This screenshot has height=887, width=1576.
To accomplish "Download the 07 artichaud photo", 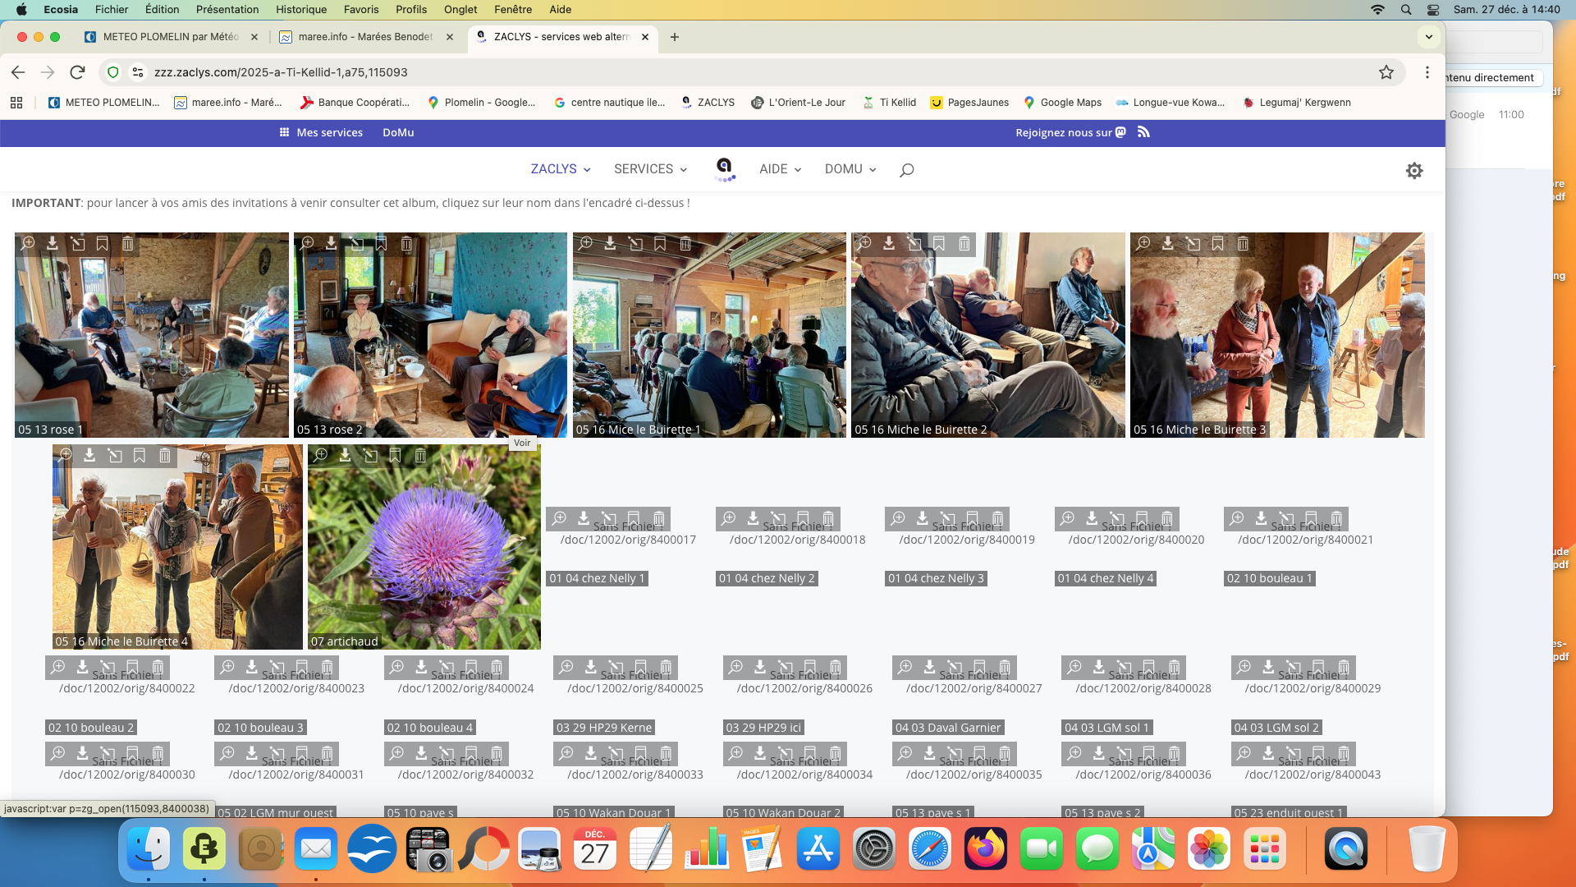I will point(345,455).
